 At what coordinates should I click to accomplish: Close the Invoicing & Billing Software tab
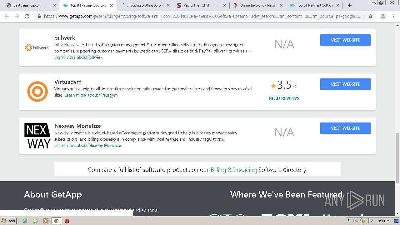click(168, 5)
